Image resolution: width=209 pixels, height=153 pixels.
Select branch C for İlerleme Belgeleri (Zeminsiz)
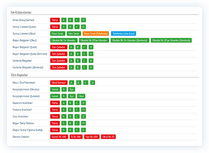(x=84, y=67)
